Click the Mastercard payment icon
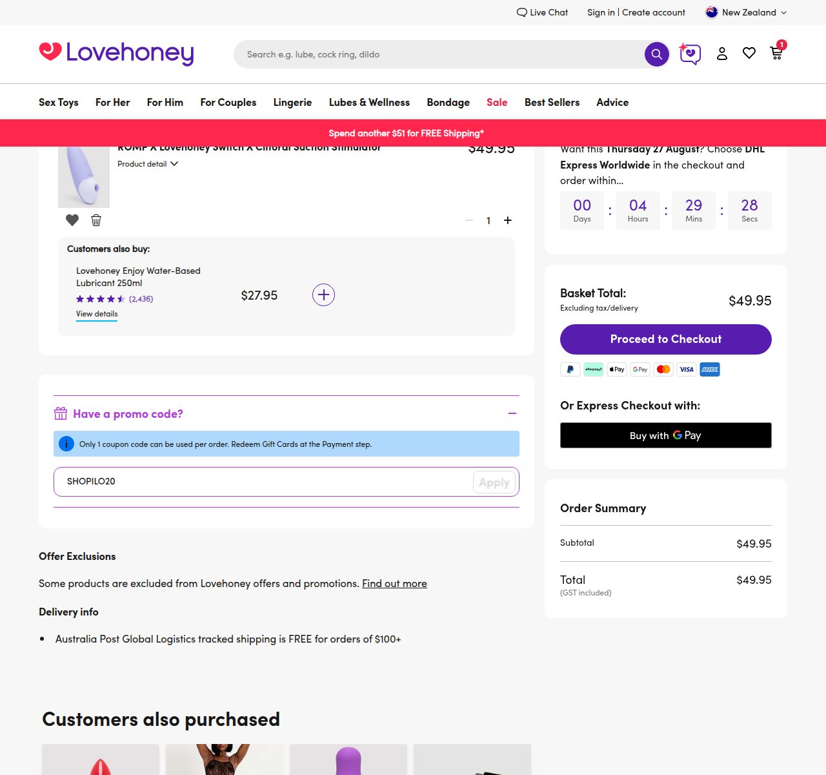This screenshot has width=826, height=775. [x=663, y=369]
